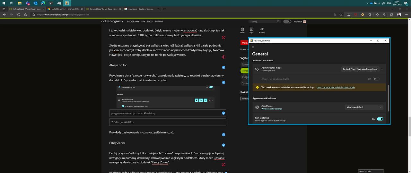Open the browser Collections icon

(x=385, y=14)
